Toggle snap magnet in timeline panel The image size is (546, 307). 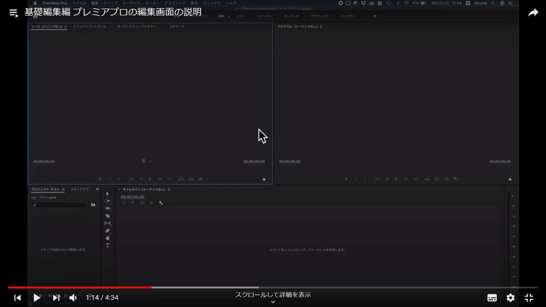(x=133, y=203)
